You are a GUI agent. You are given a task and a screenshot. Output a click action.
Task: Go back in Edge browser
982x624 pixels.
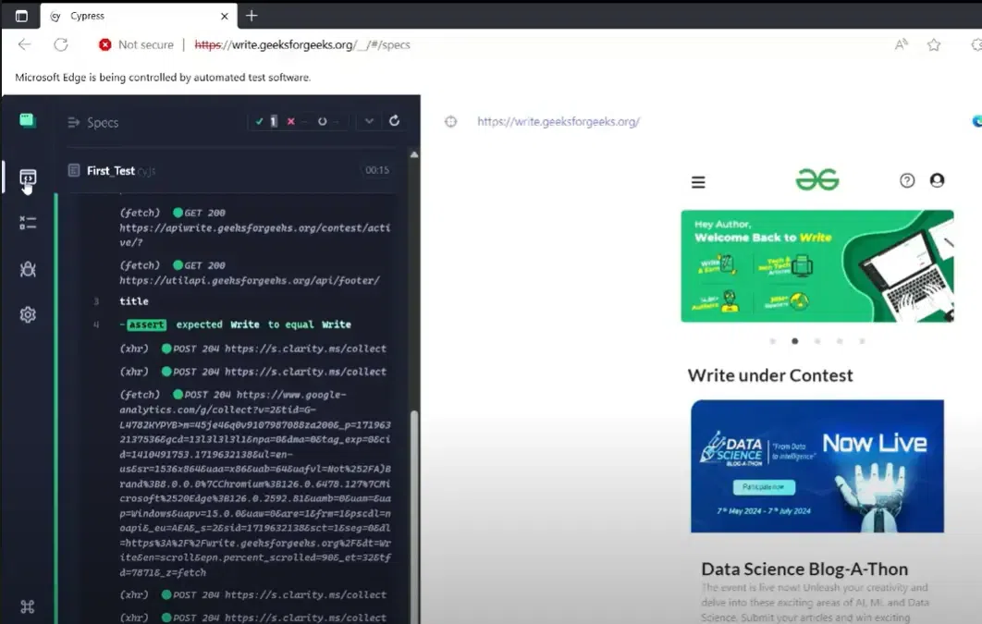click(x=24, y=44)
